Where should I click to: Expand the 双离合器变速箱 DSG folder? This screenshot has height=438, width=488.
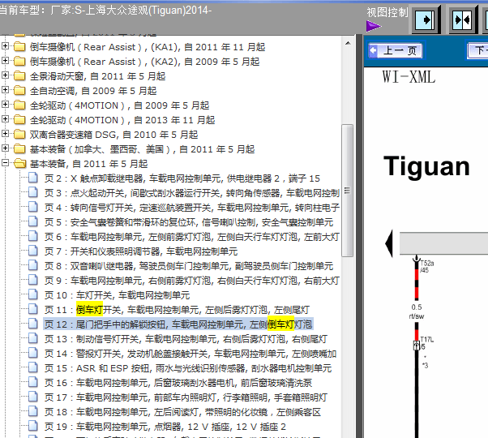pyautogui.click(x=5, y=134)
